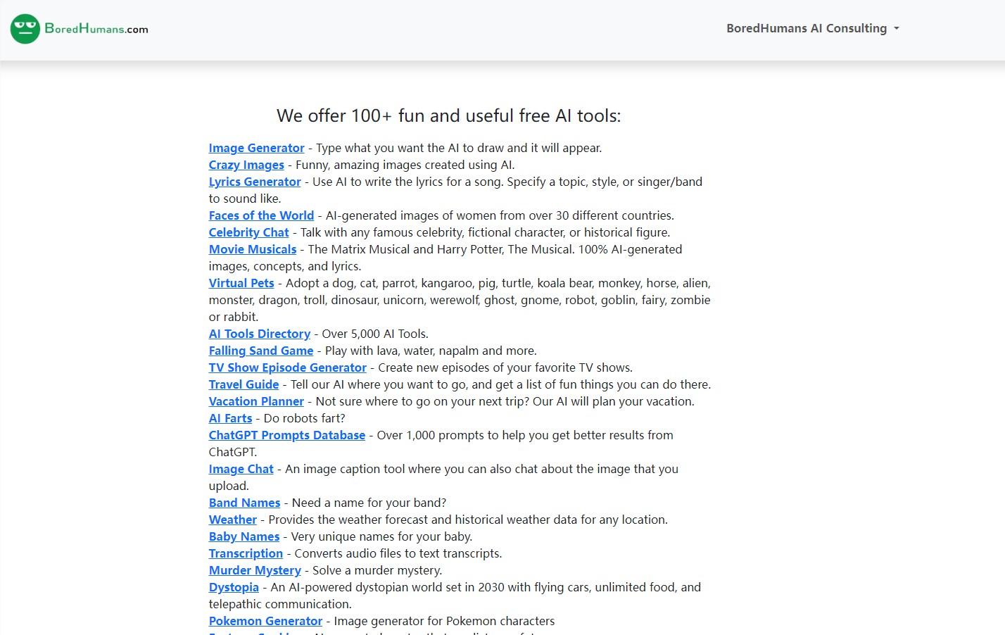Click the BoredHumans.com site name
The image size is (1005, 635).
click(96, 29)
